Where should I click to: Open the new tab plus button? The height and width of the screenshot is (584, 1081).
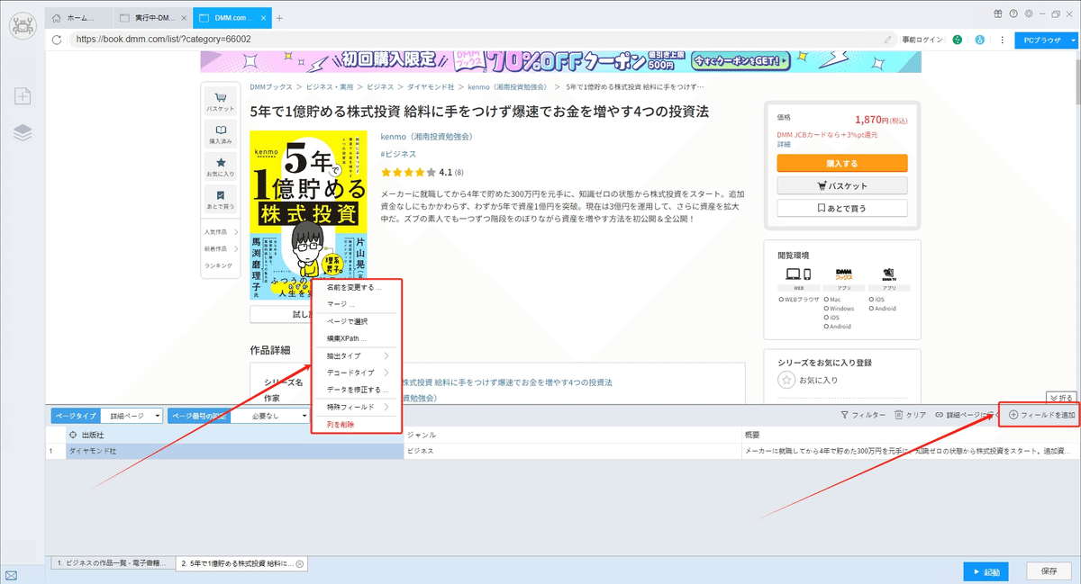[x=279, y=18]
